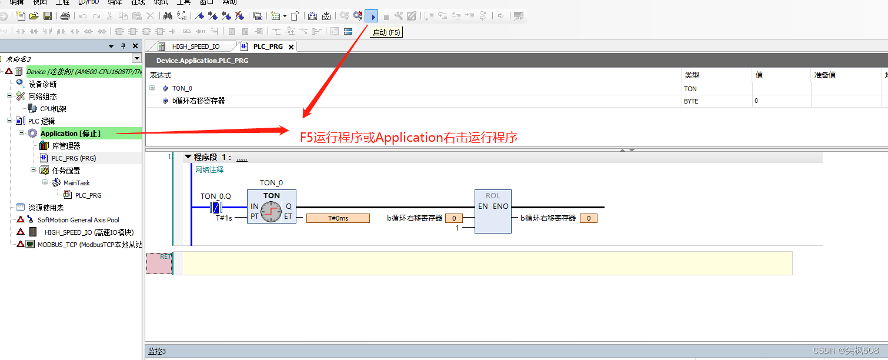Select SoftMotion General Axis Pool
Screen dimensions: 888x360
[x=78, y=220]
